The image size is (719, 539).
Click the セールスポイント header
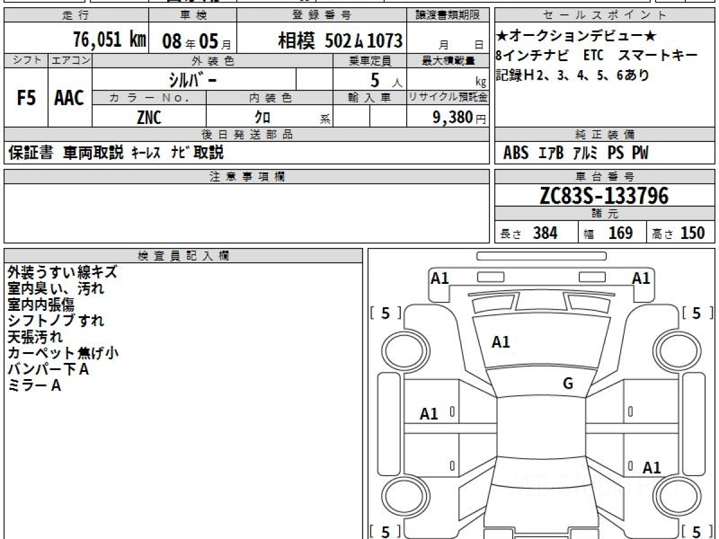tap(604, 16)
